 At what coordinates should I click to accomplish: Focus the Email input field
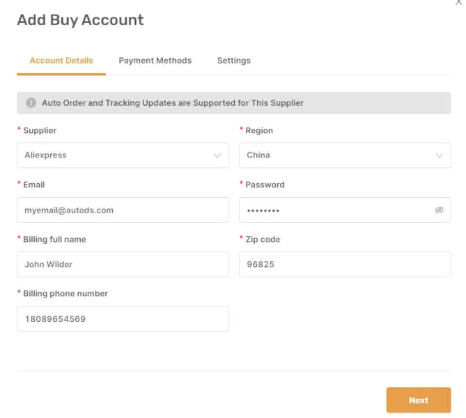(123, 210)
